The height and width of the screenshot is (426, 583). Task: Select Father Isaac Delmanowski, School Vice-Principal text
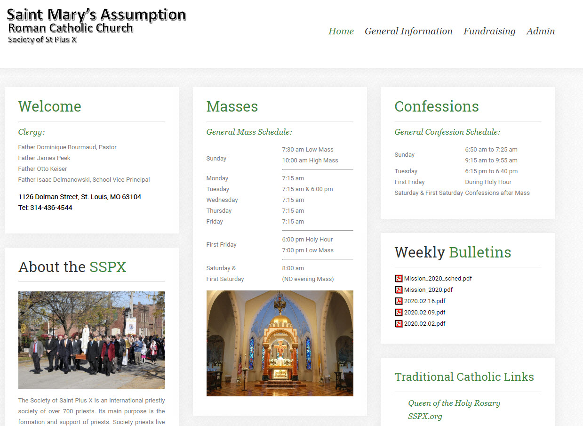tap(84, 180)
